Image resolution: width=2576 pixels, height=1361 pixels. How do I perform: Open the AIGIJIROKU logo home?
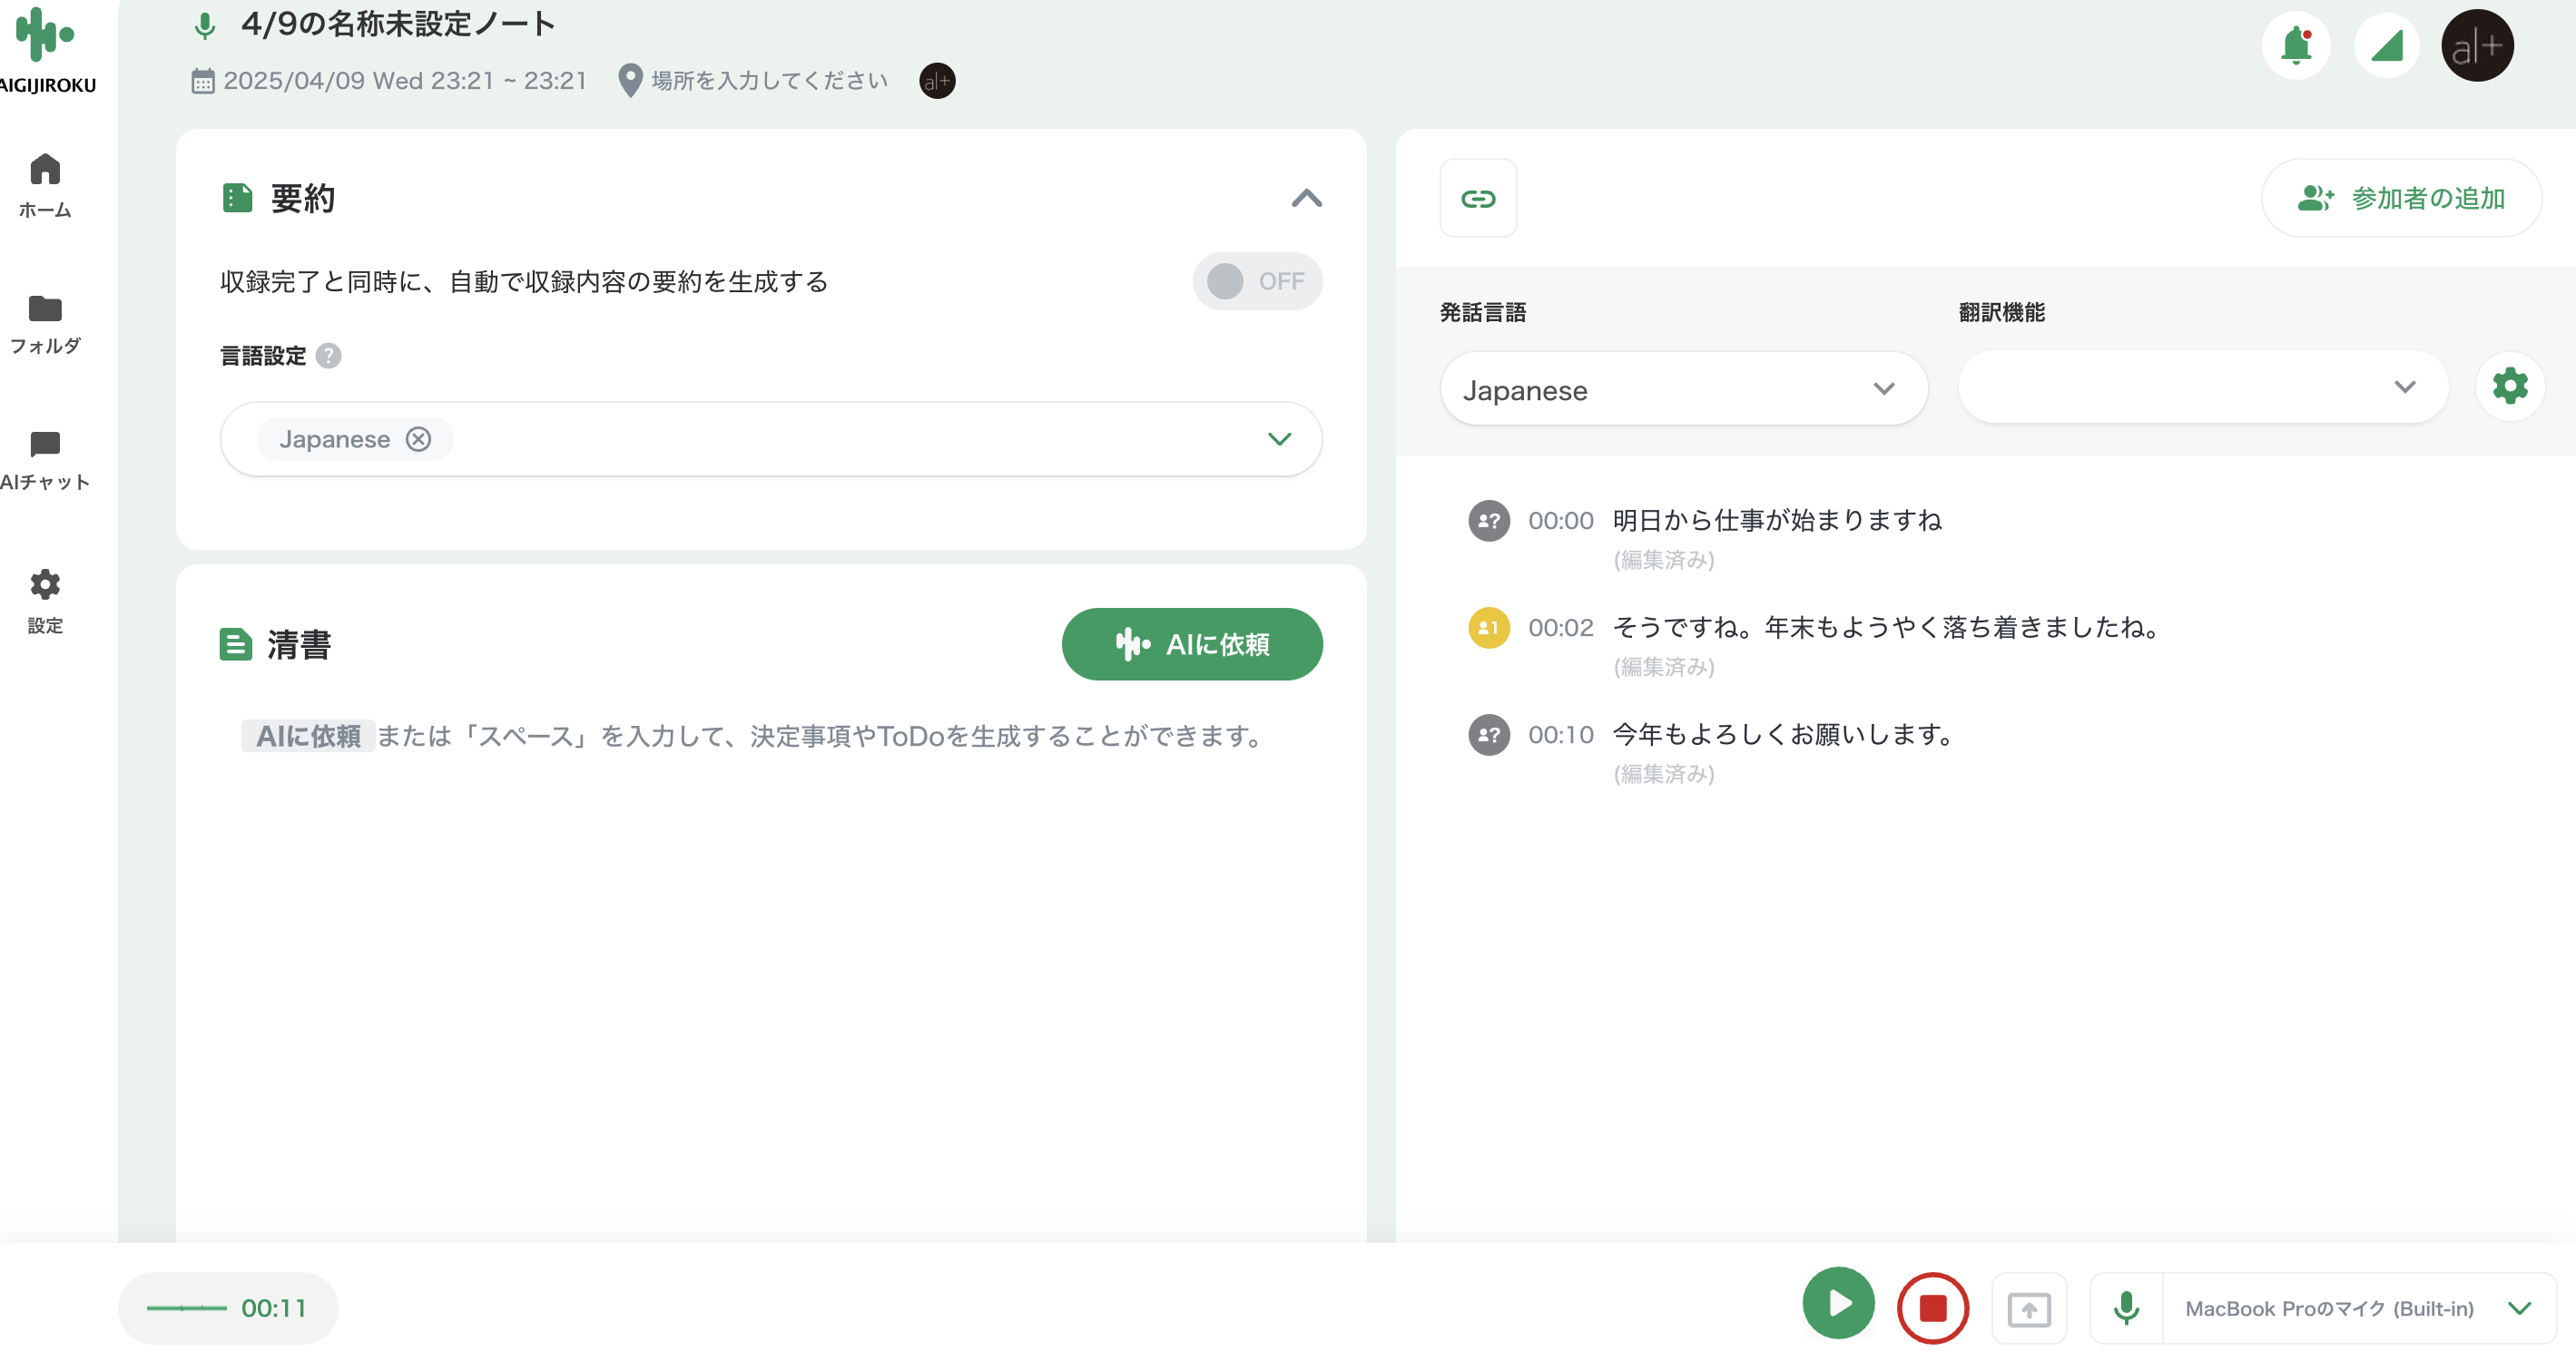click(x=46, y=50)
